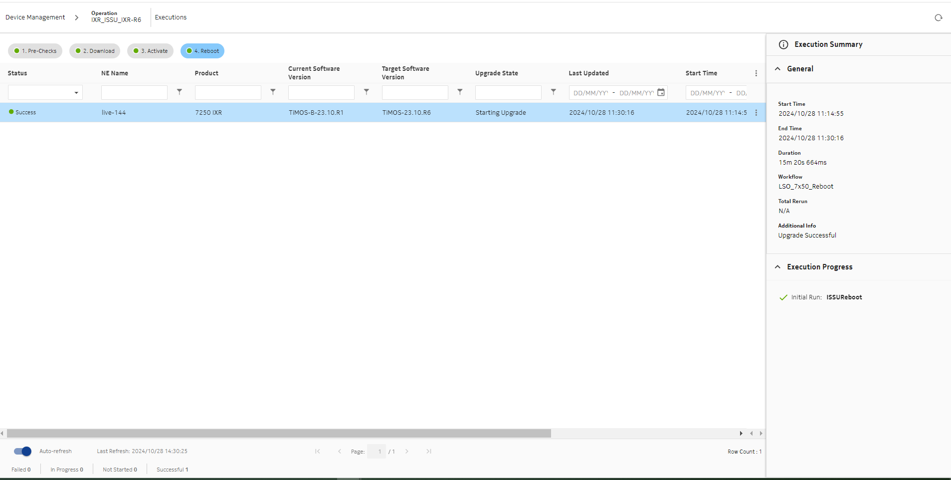Open the Last Updated calendar picker
Viewport: 951px width, 480px height.
tap(661, 92)
